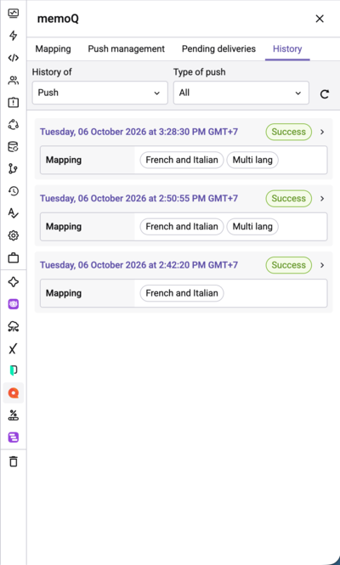The height and width of the screenshot is (565, 340).
Task: Open the settings gear sidebar icon
Action: coord(14,235)
